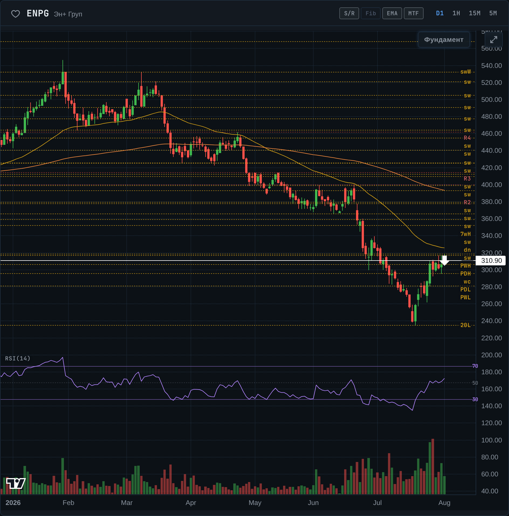Image resolution: width=509 pixels, height=516 pixels.
Task: Select the 7wH level label
Action: coord(465,234)
